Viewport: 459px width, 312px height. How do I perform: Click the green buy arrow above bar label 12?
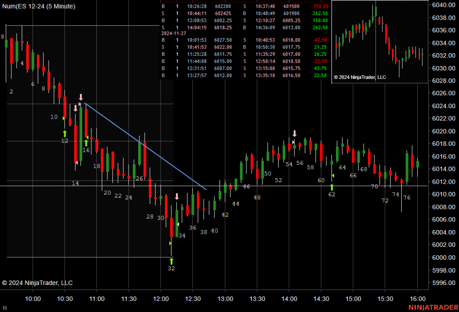(x=65, y=134)
